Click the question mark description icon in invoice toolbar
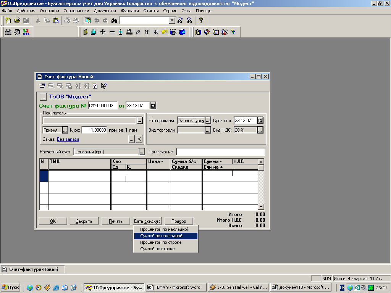Screen dimensions: 391x293 pyautogui.click(x=95, y=86)
